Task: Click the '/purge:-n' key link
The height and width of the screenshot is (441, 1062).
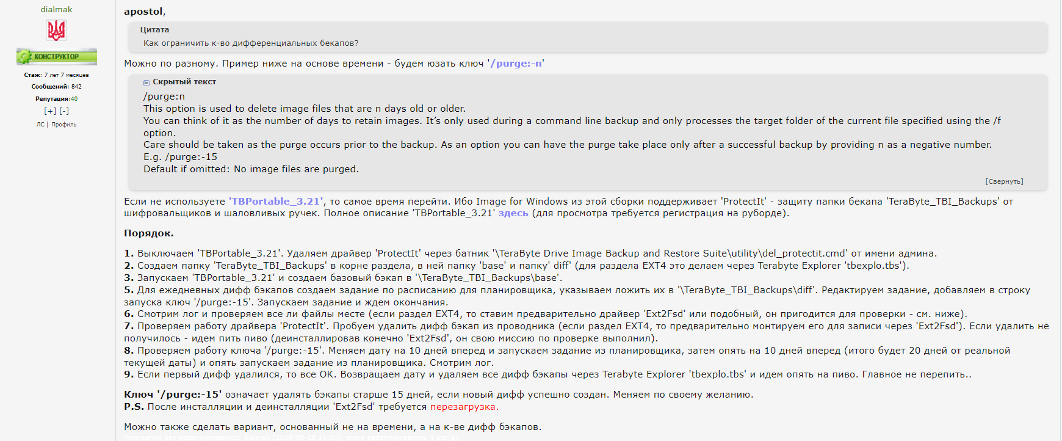Action: 516,64
